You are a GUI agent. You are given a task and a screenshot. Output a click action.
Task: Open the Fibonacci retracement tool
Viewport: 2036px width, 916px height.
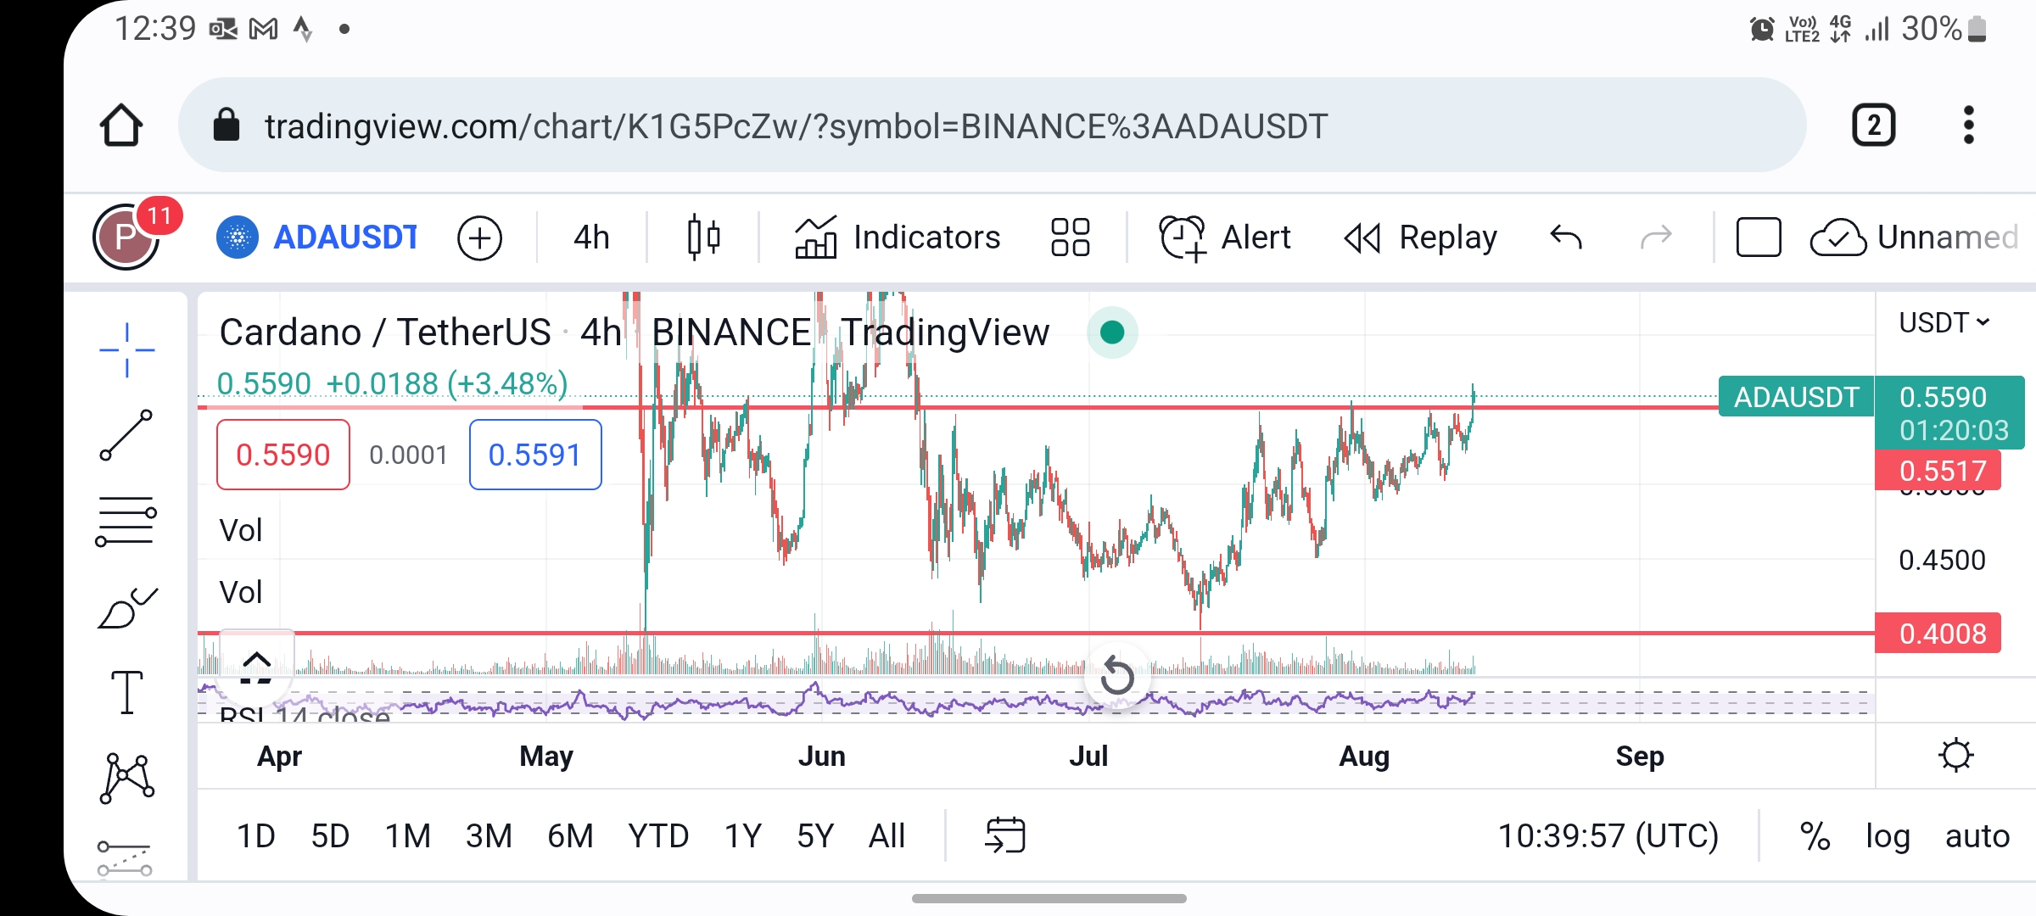(126, 521)
